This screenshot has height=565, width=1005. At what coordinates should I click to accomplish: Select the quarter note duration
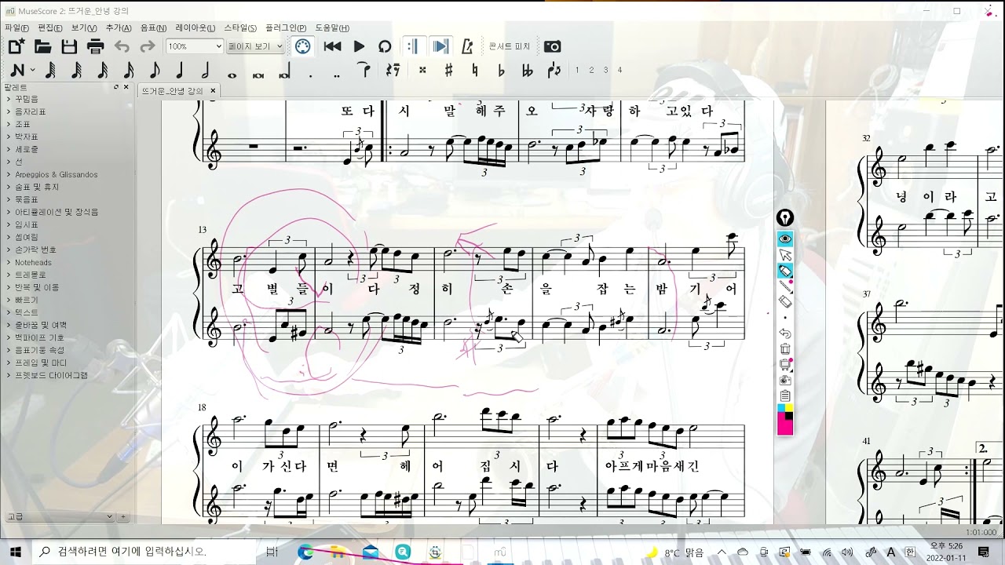180,71
